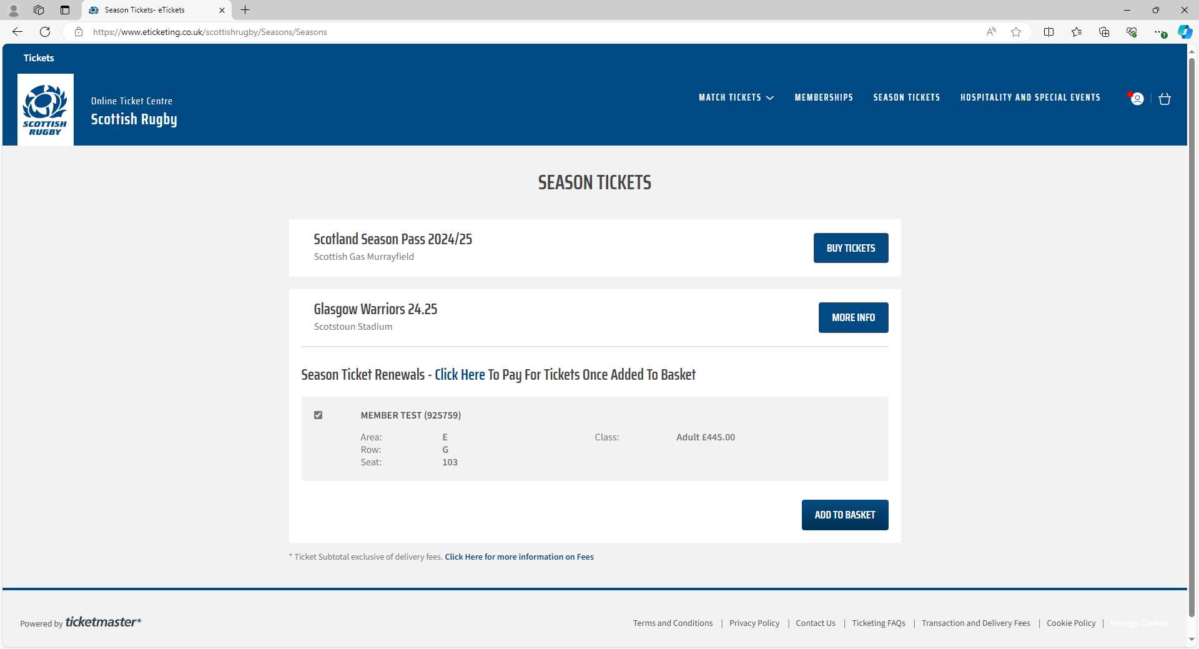1199x649 pixels.
Task: Uncheck MEMBER TEST renewal checkbox
Action: (x=318, y=415)
